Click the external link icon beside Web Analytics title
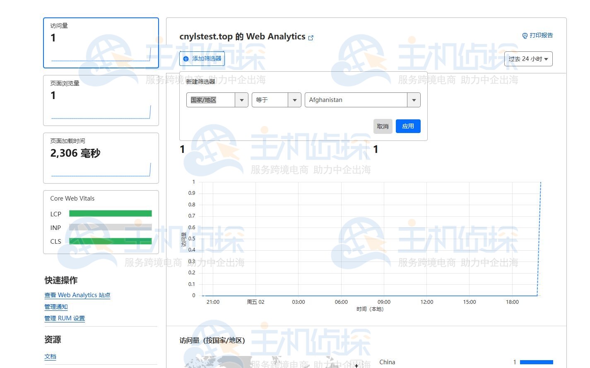Viewport: 590px width, 368px height. (311, 38)
